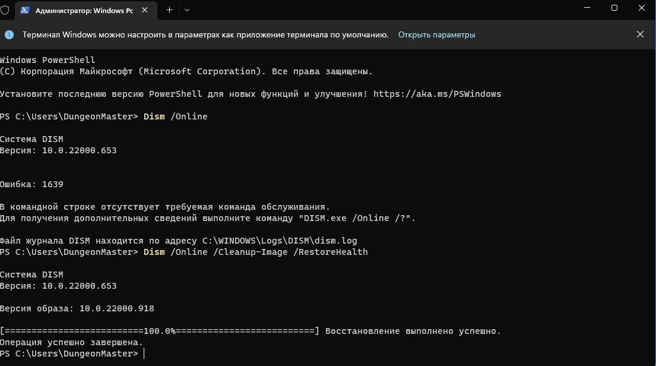The image size is (656, 366).
Task: Close the Администратор PowerShell tab
Action: tap(145, 10)
